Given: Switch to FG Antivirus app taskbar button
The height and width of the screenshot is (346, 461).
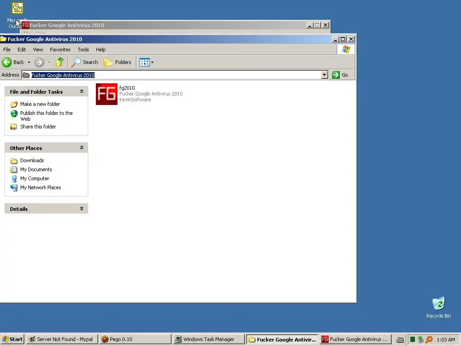Looking at the screenshot, I should pyautogui.click(x=356, y=339).
